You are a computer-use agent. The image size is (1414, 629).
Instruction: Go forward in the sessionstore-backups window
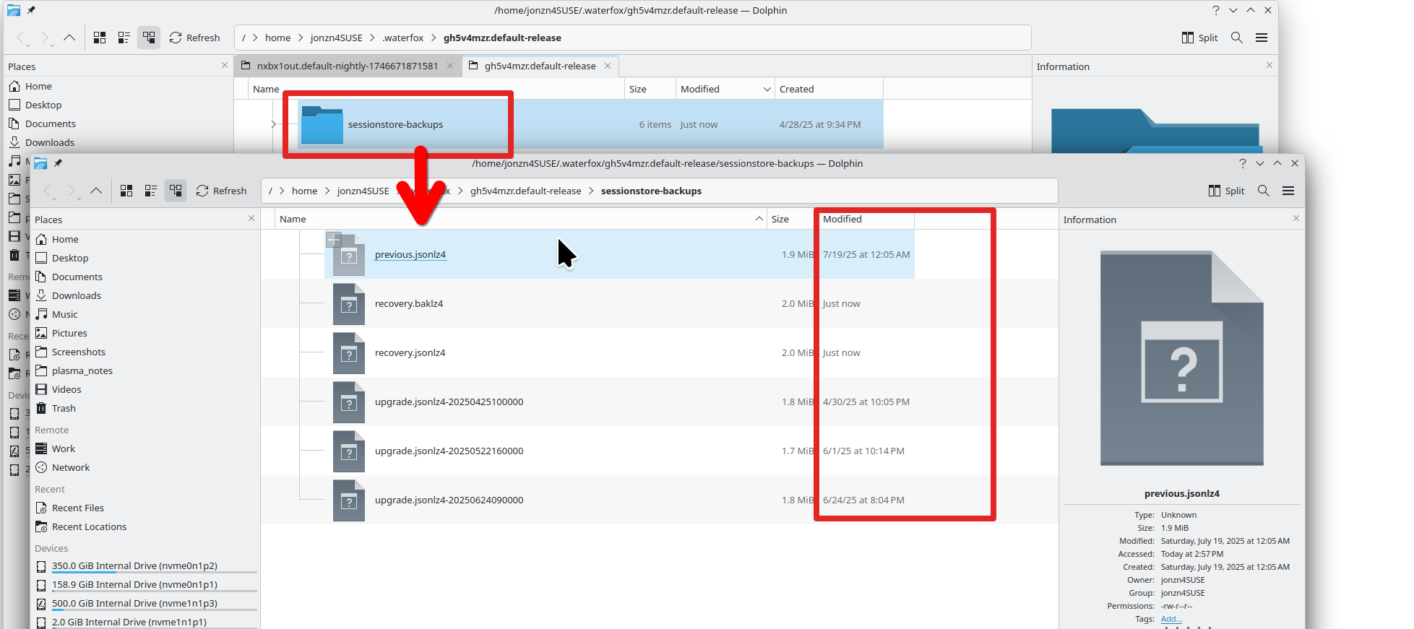pos(72,191)
